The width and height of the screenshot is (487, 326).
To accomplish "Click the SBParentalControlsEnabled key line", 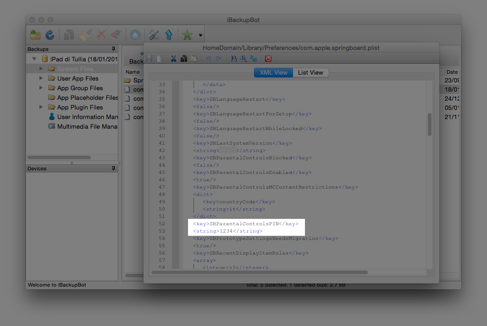I will pyautogui.click(x=252, y=173).
